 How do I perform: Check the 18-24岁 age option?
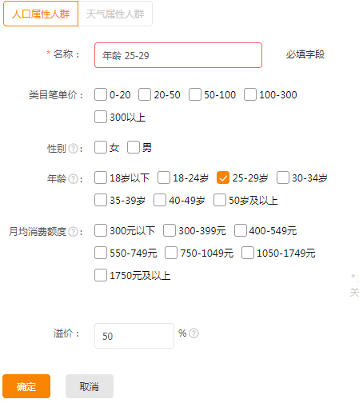164,178
